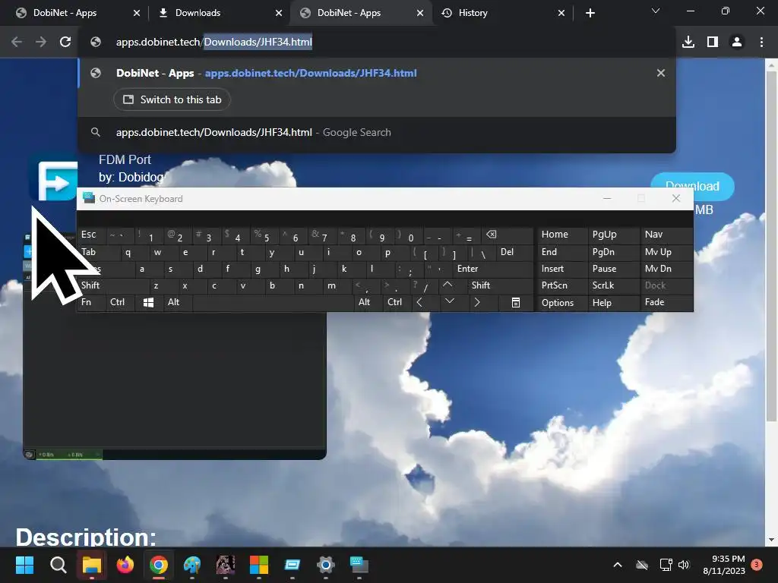
Task: Tap Enter on the On-Screen Keyboard
Action: coord(492,269)
